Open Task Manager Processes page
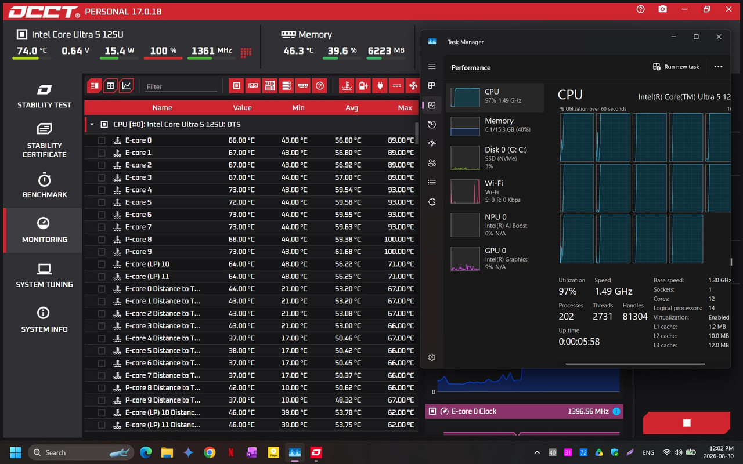The image size is (743, 464). (432, 86)
